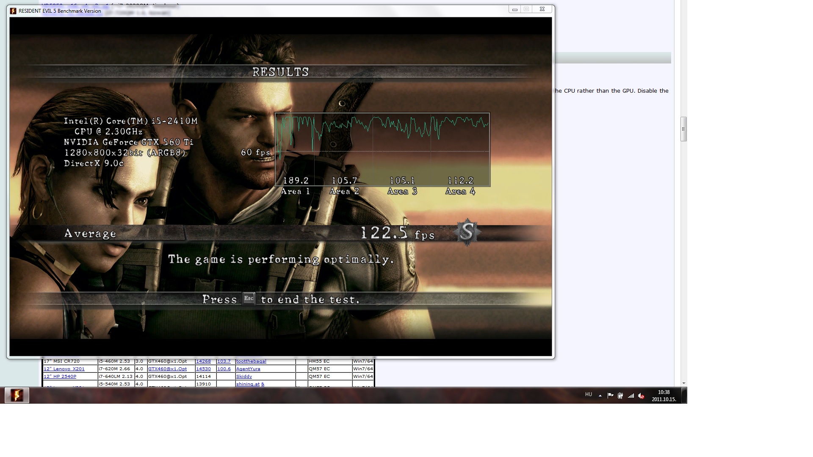This screenshot has width=813, height=457.
Task: Click the Resident Evil 5 taskbar icon
Action: pyautogui.click(x=17, y=395)
